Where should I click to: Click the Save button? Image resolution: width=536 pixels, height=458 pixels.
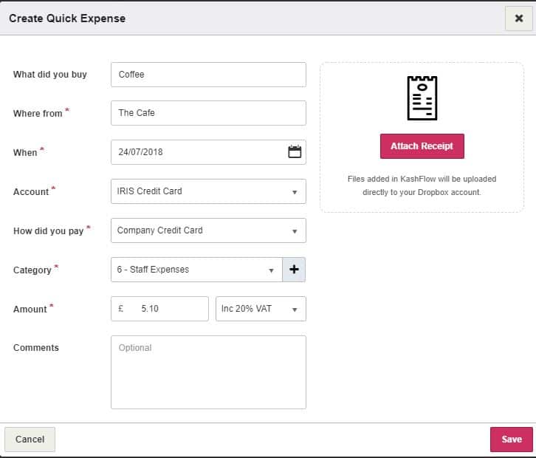pos(511,440)
